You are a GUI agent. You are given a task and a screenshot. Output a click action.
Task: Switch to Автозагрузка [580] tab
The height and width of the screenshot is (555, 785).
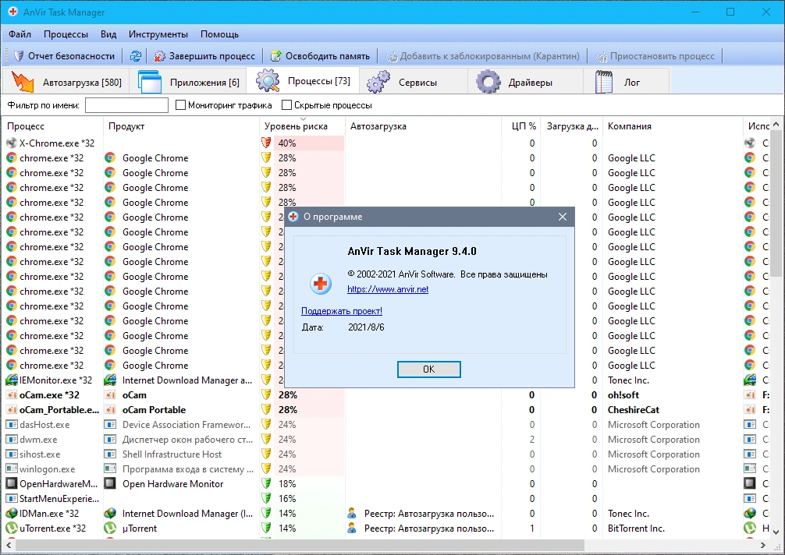coord(66,82)
